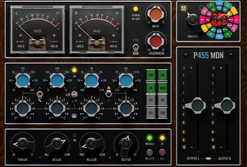Viewport: 247px width, 167px height.
Task: Toggle the compressor IN yellow LED
Action: [162, 138]
